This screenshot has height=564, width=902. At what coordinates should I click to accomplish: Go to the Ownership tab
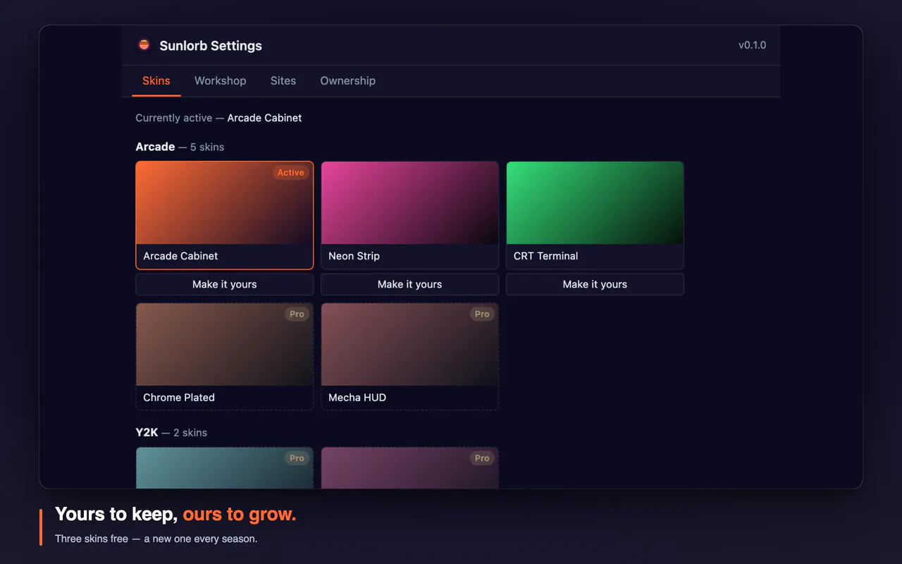point(348,80)
